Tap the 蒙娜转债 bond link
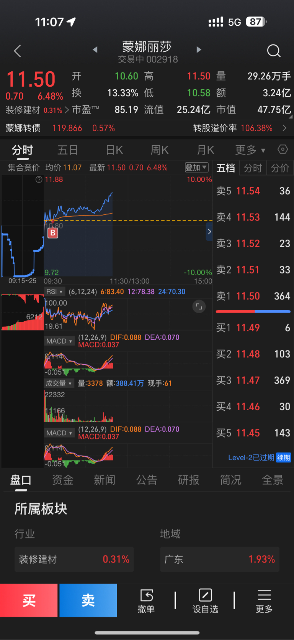 tap(23, 128)
